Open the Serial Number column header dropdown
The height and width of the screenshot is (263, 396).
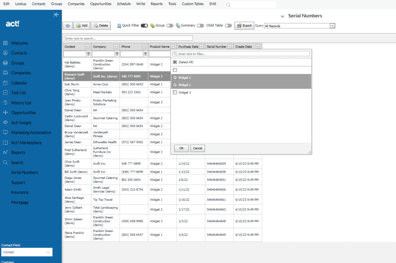click(x=229, y=47)
